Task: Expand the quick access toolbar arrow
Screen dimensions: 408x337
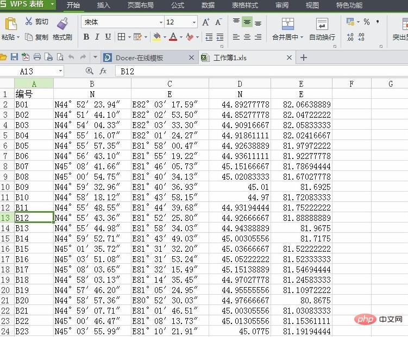Action: [x=95, y=57]
